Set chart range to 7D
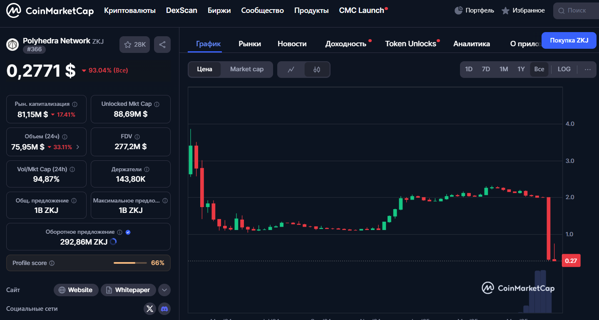Viewport: 599px width, 320px height. (486, 69)
